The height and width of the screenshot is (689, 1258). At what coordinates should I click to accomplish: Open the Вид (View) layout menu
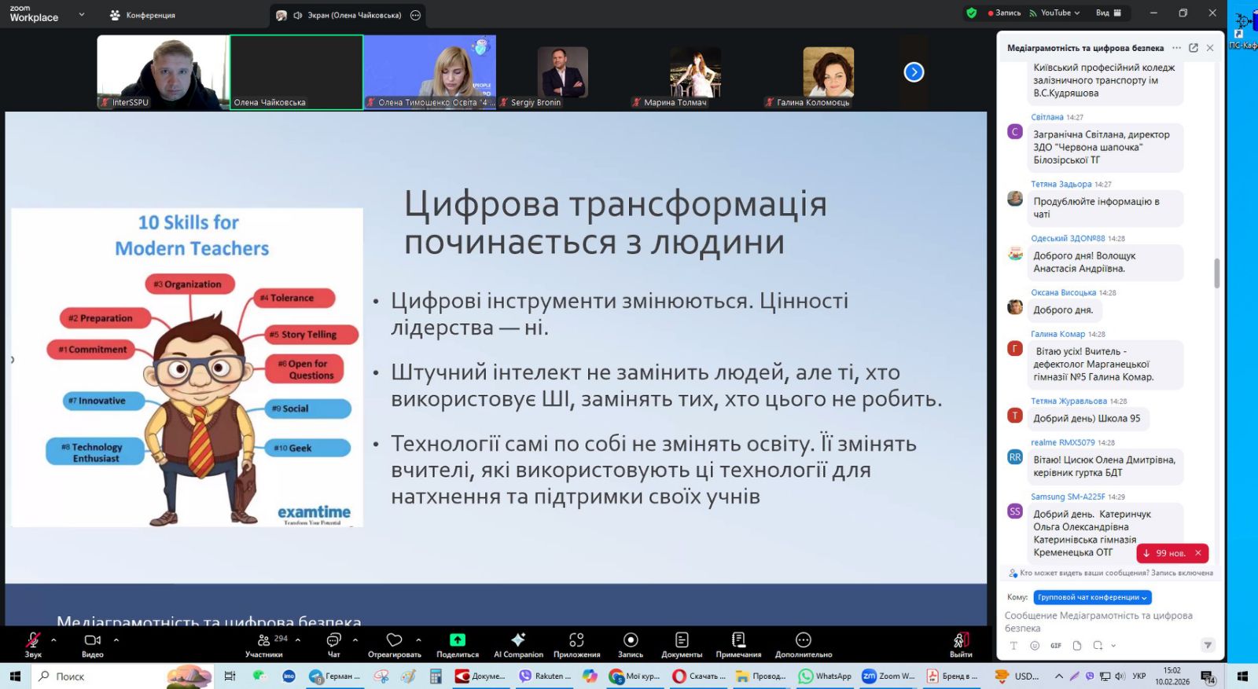coord(1108,13)
